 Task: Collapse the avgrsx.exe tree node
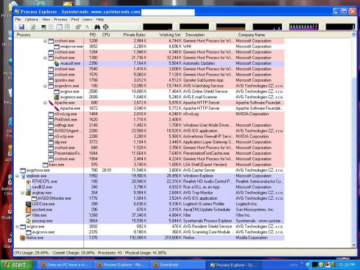pyautogui.click(x=17, y=227)
